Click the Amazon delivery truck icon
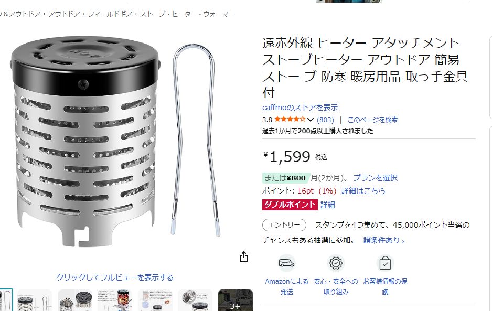 [286, 263]
